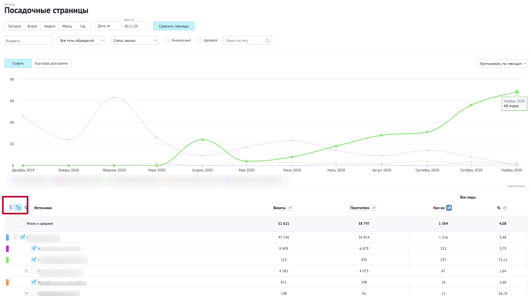This screenshot has width=531, height=296.
Task: Click blue chart icon next to Кол-во
Action: click(x=449, y=208)
